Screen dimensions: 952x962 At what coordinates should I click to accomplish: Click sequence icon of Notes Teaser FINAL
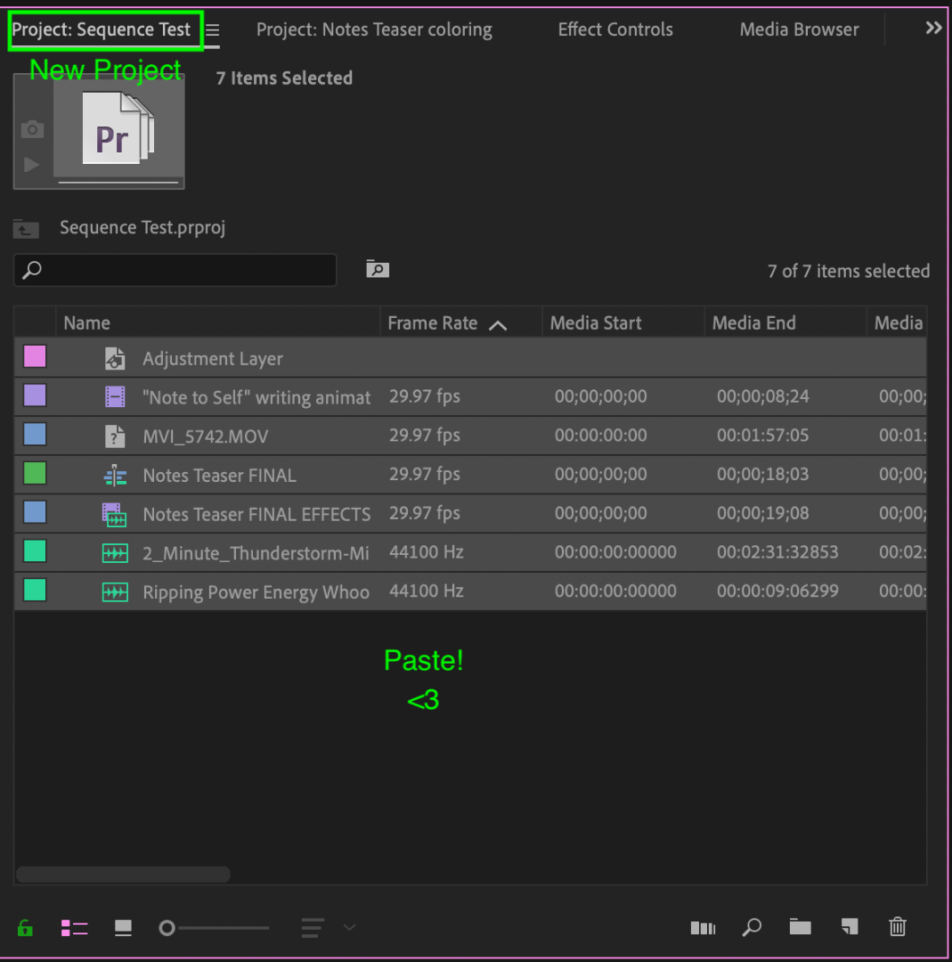coord(115,476)
